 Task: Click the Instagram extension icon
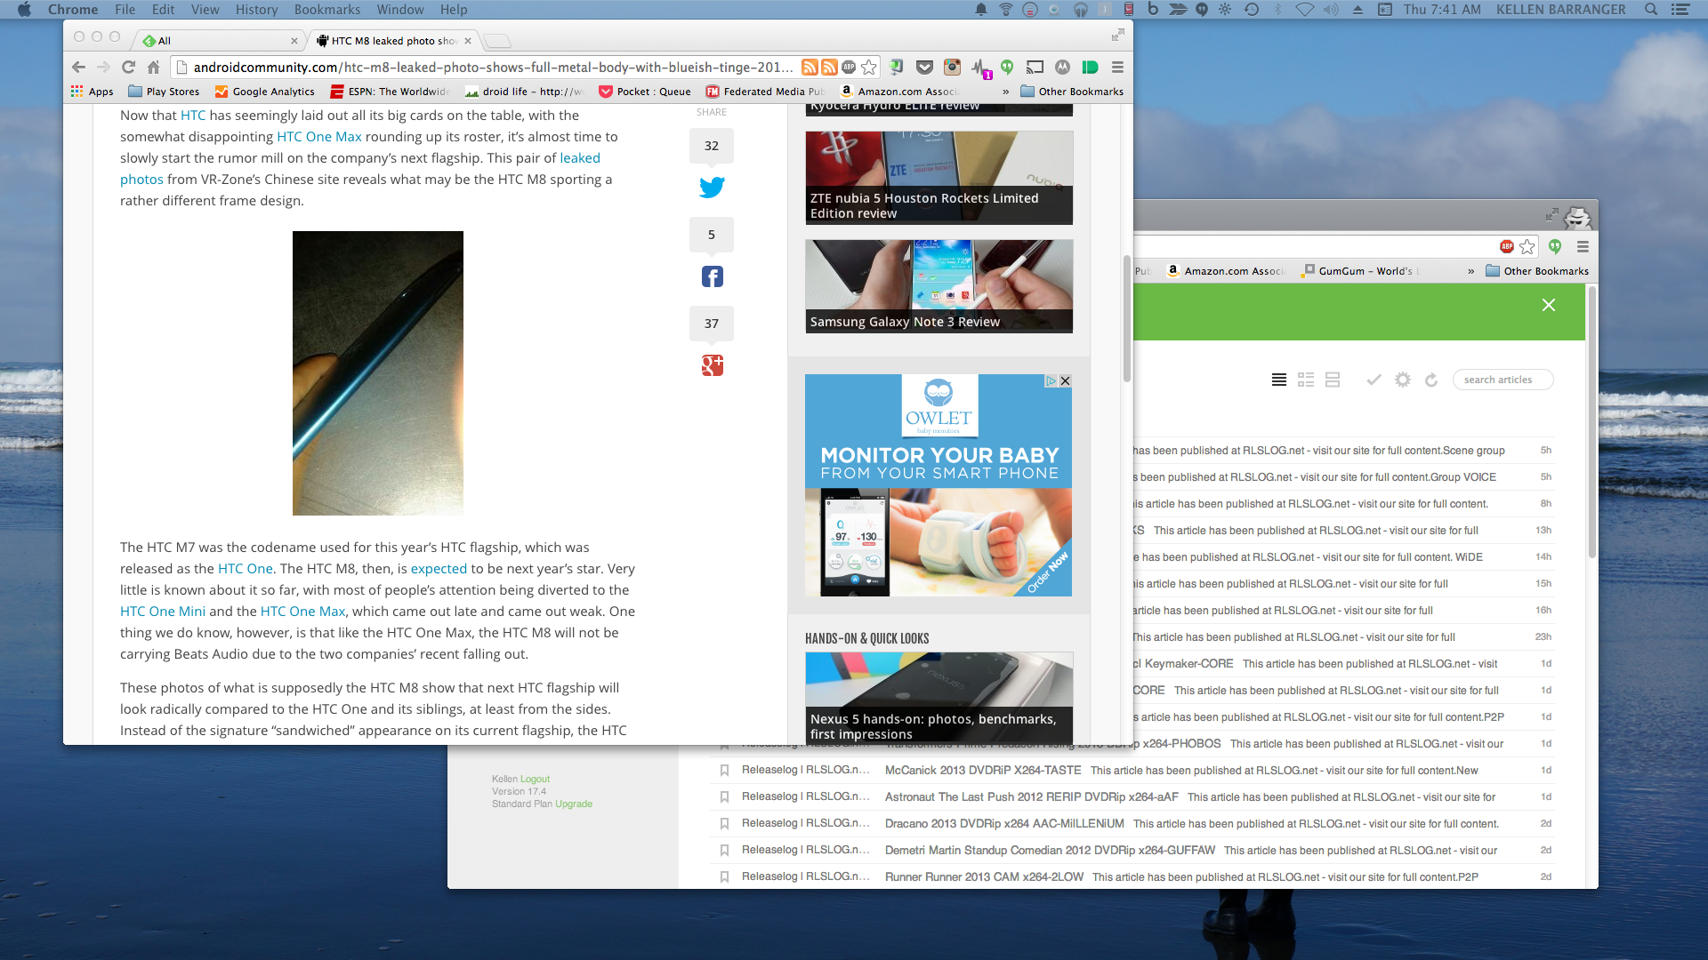point(952,68)
